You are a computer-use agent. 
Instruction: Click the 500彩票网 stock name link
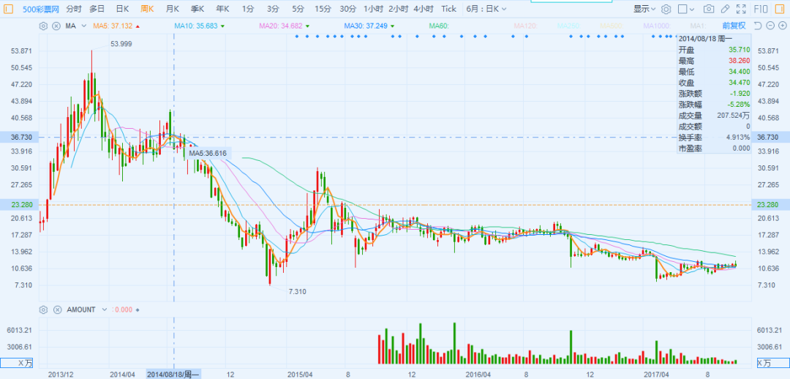point(41,9)
